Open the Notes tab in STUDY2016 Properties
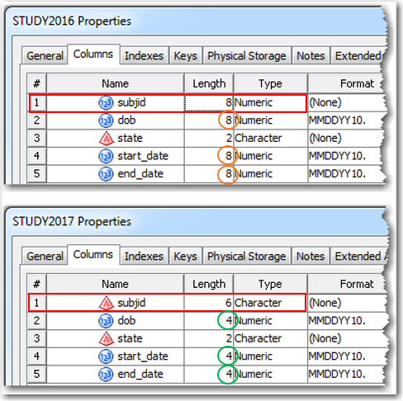This screenshot has height=401, width=403. [x=311, y=56]
